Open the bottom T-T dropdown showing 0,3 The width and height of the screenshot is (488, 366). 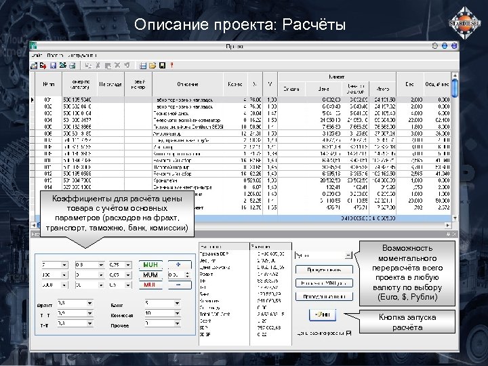[x=89, y=324]
